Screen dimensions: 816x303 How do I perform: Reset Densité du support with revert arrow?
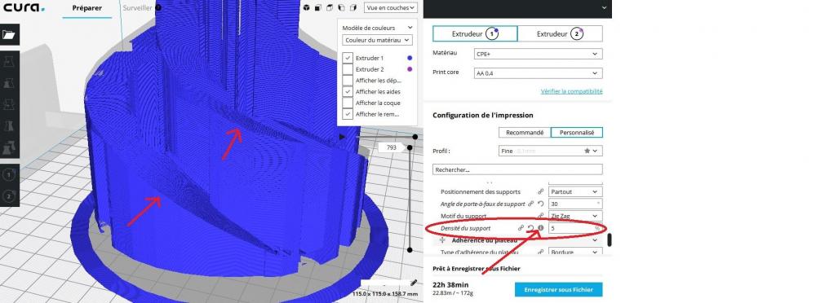pyautogui.click(x=531, y=228)
